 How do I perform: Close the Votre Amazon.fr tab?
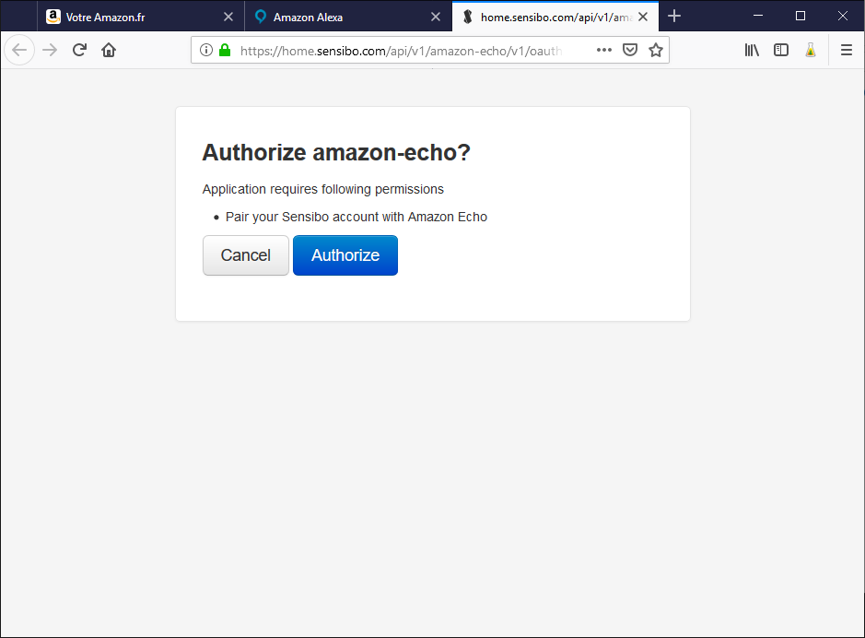(x=228, y=18)
